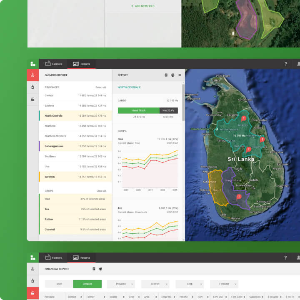Click the green Used 78.6% land bar
The image size is (300, 300).
(x=138, y=110)
